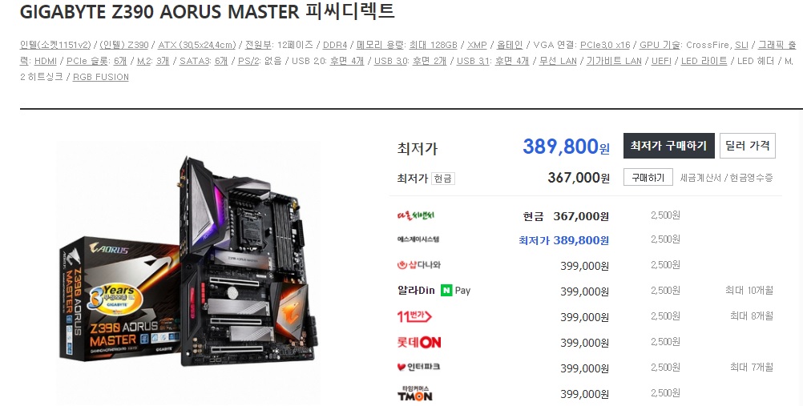The image size is (803, 406).
Task: Select the 롯데ON store logo
Action: (x=419, y=342)
